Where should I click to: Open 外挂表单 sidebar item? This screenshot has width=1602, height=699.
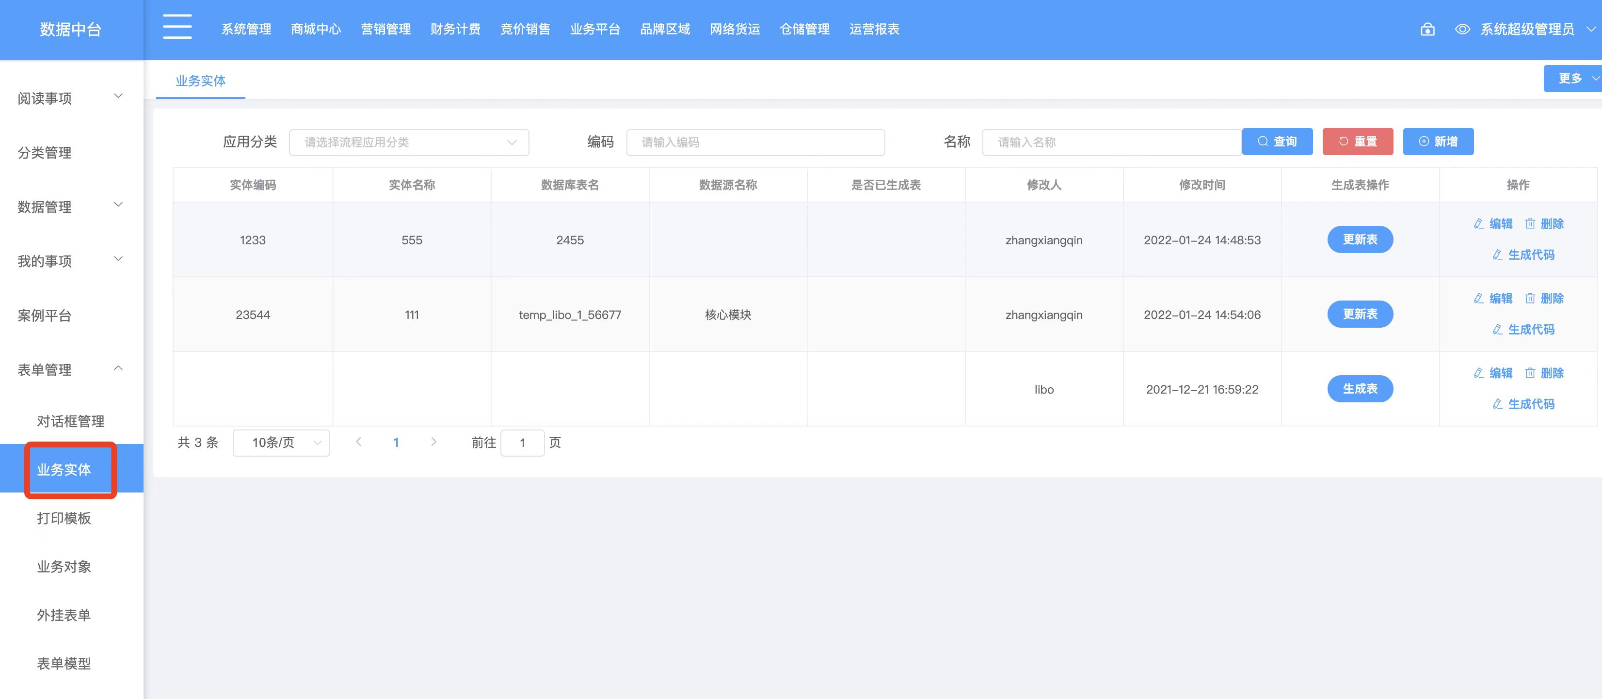coord(72,615)
